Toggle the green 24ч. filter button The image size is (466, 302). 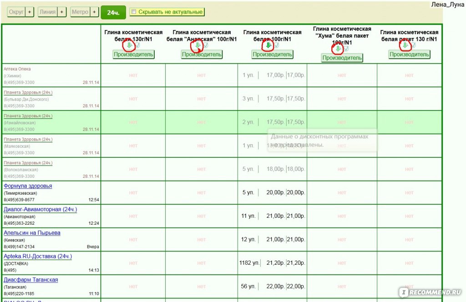(x=113, y=12)
